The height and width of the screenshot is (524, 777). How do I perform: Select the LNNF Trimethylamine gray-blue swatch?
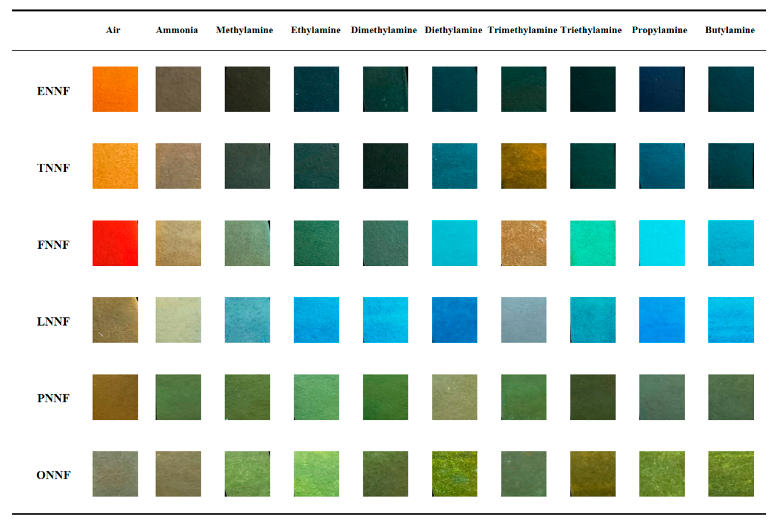(x=523, y=320)
